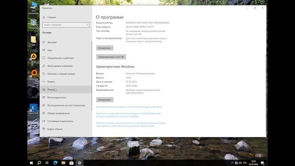Click the Система sidebar heading
295x166 pixels.
coord(47,33)
